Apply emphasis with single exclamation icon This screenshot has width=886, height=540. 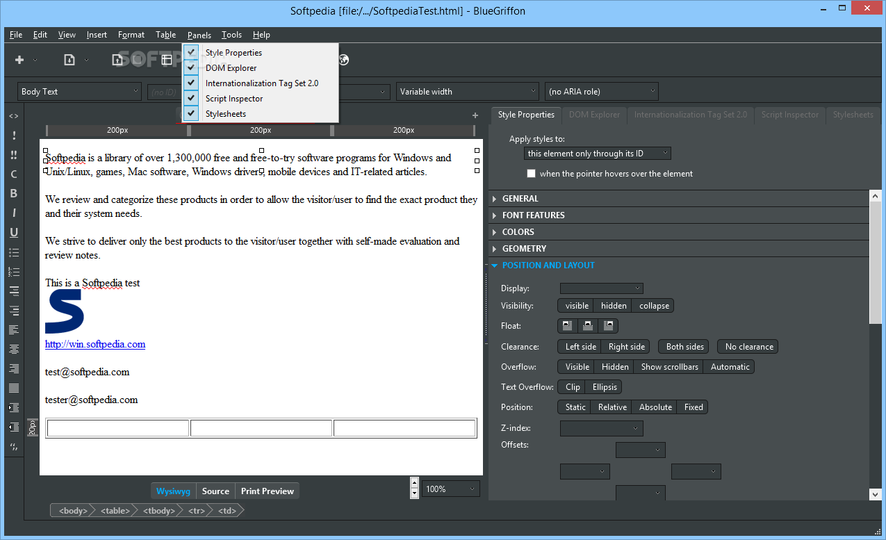click(14, 136)
